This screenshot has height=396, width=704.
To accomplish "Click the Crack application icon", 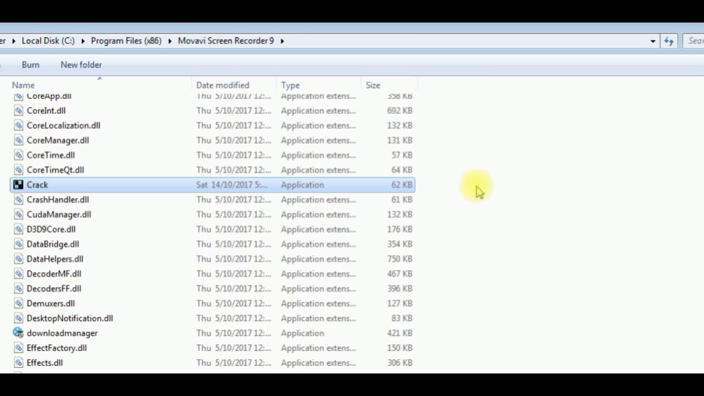I will [x=18, y=185].
